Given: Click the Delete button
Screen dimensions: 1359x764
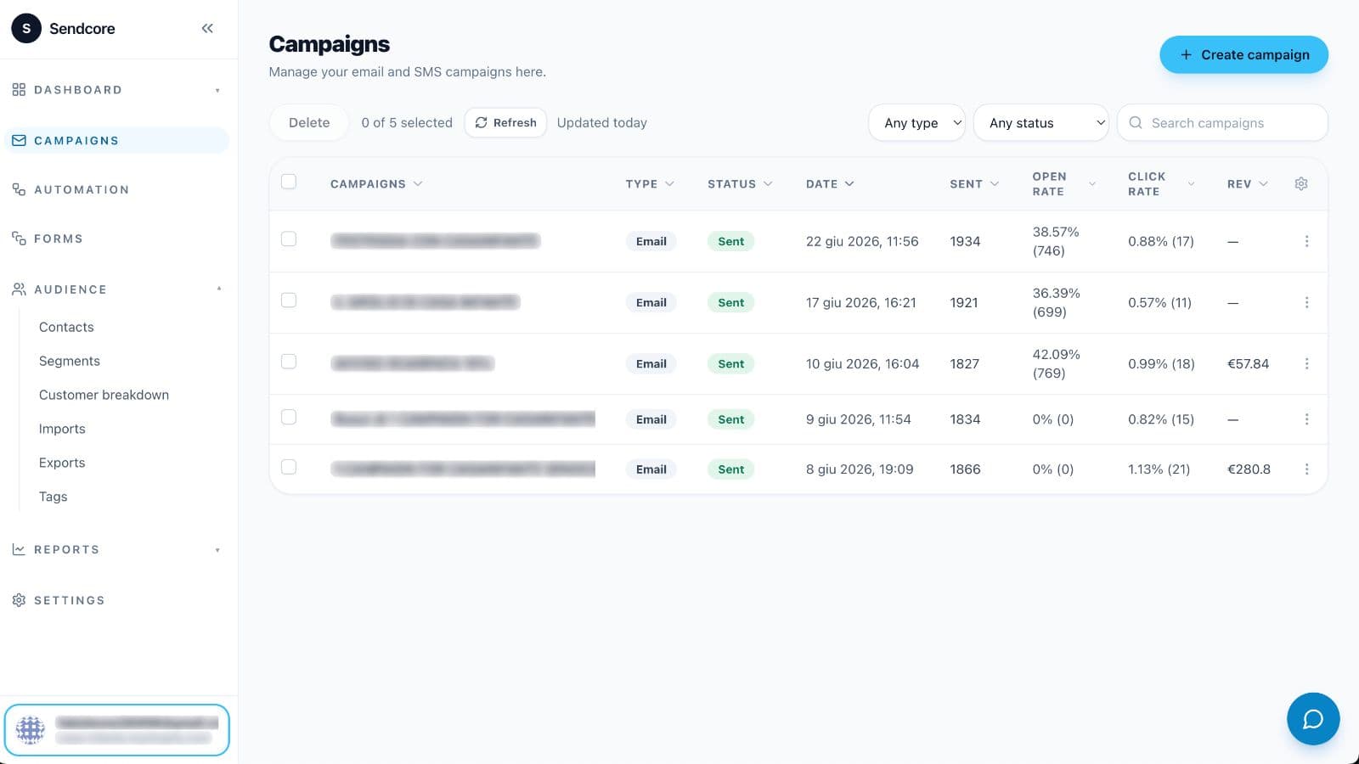Looking at the screenshot, I should tap(309, 122).
